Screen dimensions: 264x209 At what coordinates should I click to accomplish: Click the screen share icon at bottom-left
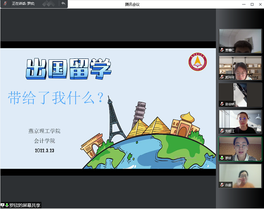tap(3, 205)
